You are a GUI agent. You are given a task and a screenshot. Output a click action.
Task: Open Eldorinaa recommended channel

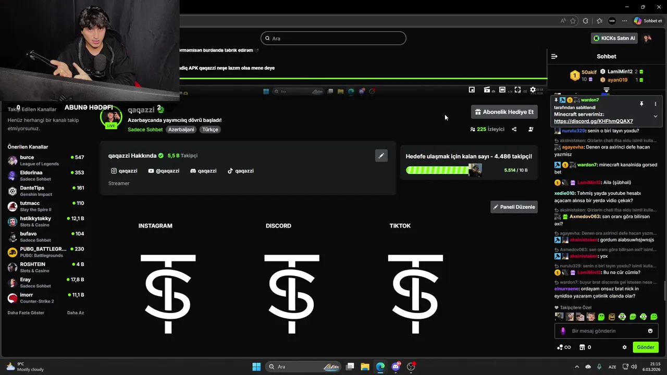point(46,176)
